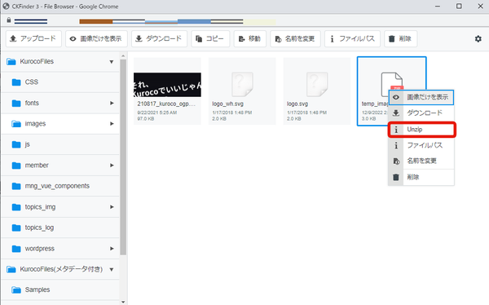Click the アップロード upload toolbar button
489x305 pixels.
33,38
